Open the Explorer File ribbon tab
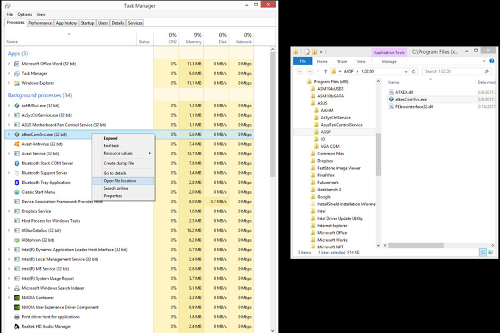 [x=303, y=61]
